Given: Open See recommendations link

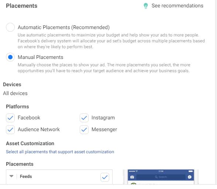Looking at the screenshot, I should click(x=178, y=6).
